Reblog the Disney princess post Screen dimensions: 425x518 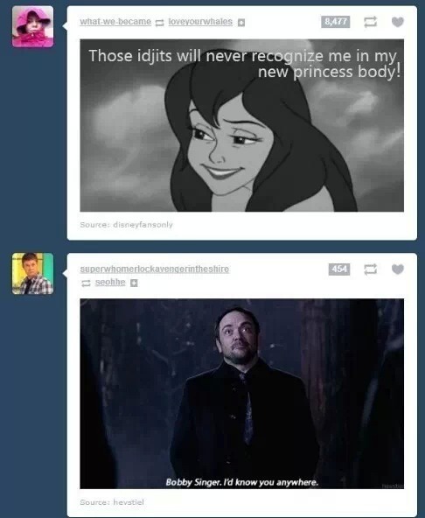click(370, 22)
